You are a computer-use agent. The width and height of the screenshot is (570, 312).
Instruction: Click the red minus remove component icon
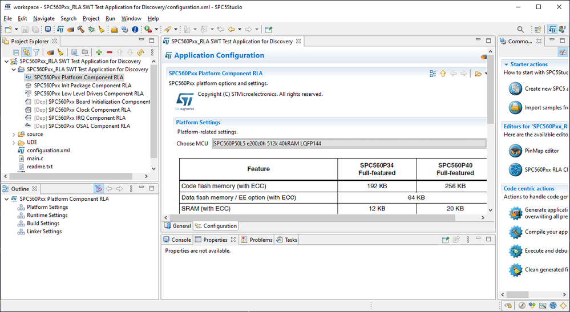(x=109, y=52)
